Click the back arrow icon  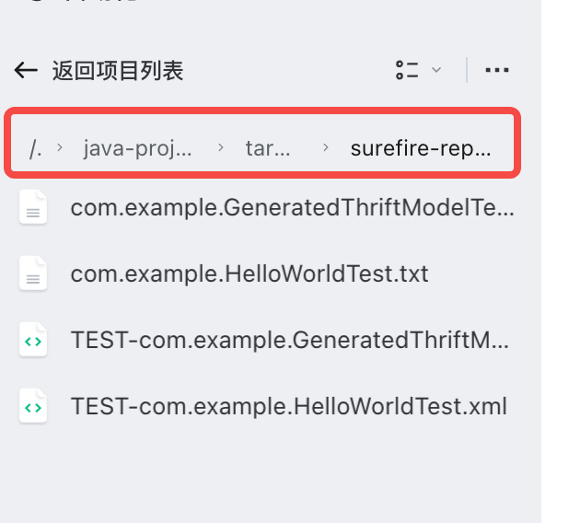pyautogui.click(x=26, y=70)
